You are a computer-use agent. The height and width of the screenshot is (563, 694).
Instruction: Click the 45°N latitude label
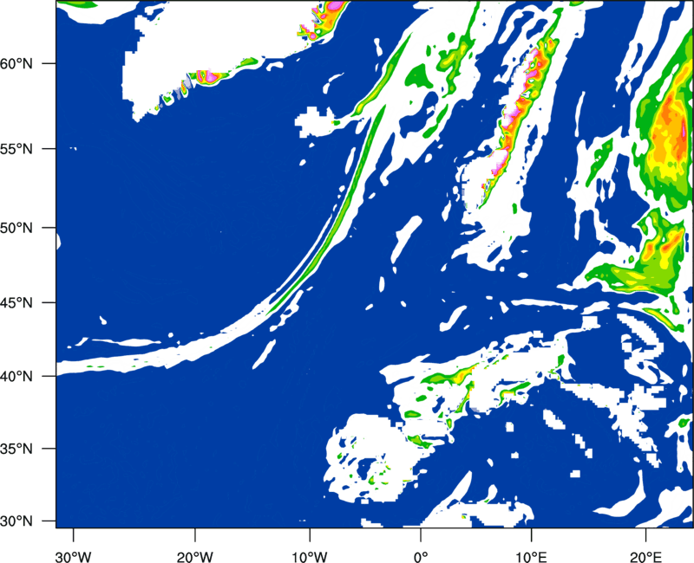pos(16,302)
